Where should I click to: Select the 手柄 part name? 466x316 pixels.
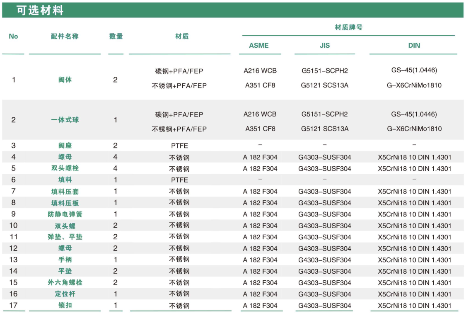coord(65,260)
